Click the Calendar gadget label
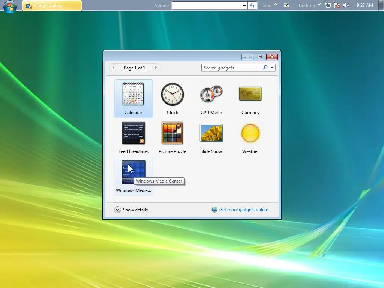The height and width of the screenshot is (288, 384). [133, 112]
